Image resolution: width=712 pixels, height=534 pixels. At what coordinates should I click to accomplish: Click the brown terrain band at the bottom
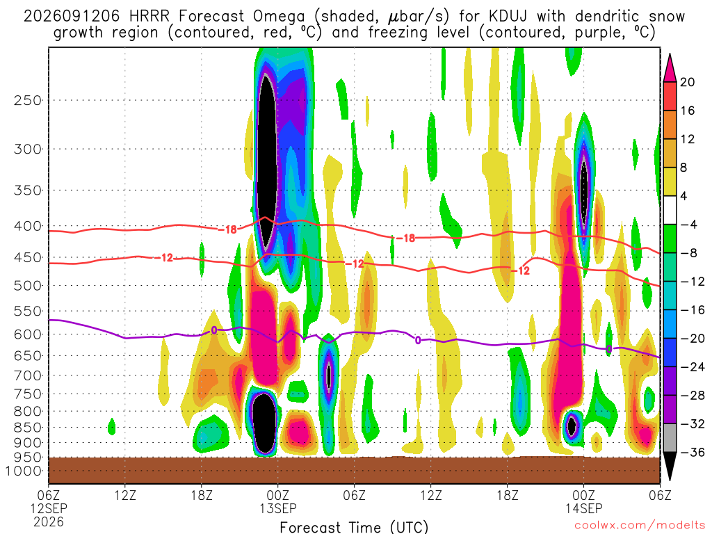[x=354, y=470]
